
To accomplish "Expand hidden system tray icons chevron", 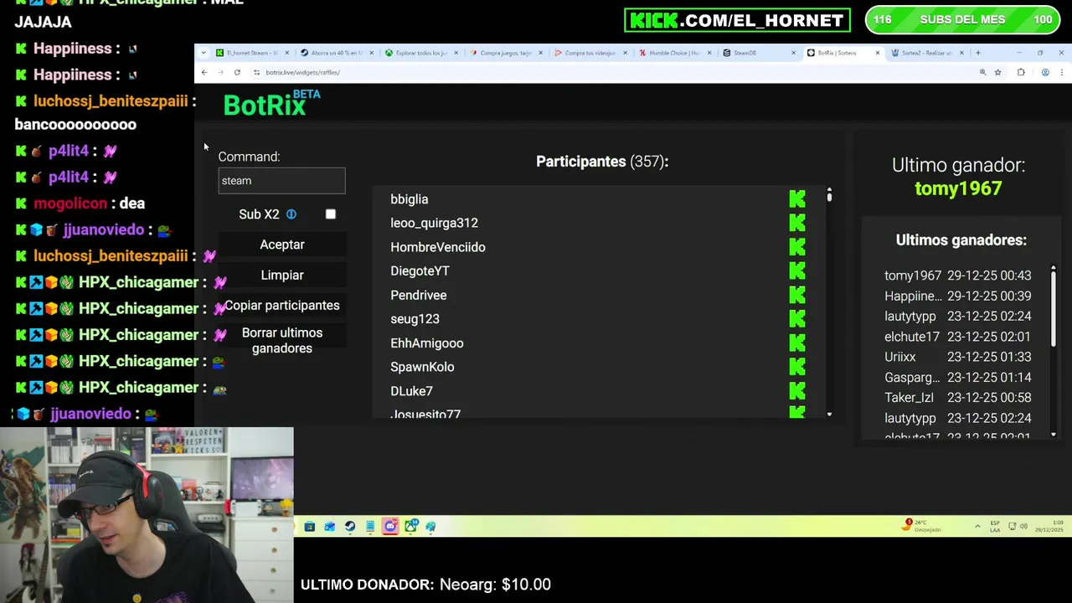I will [977, 526].
